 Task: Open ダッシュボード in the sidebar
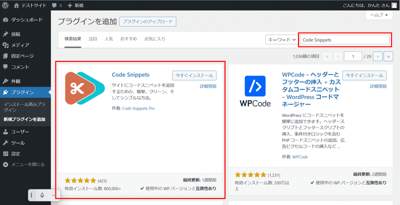25,20
